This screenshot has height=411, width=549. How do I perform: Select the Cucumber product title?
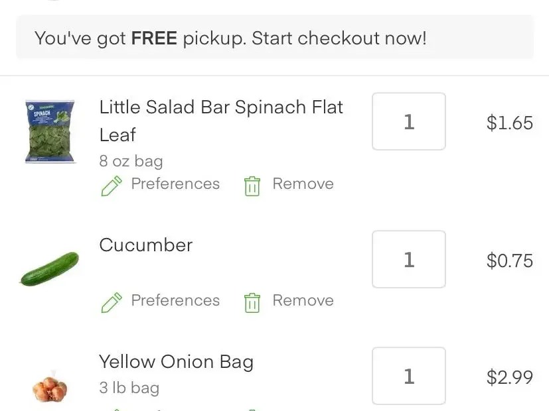[145, 245]
